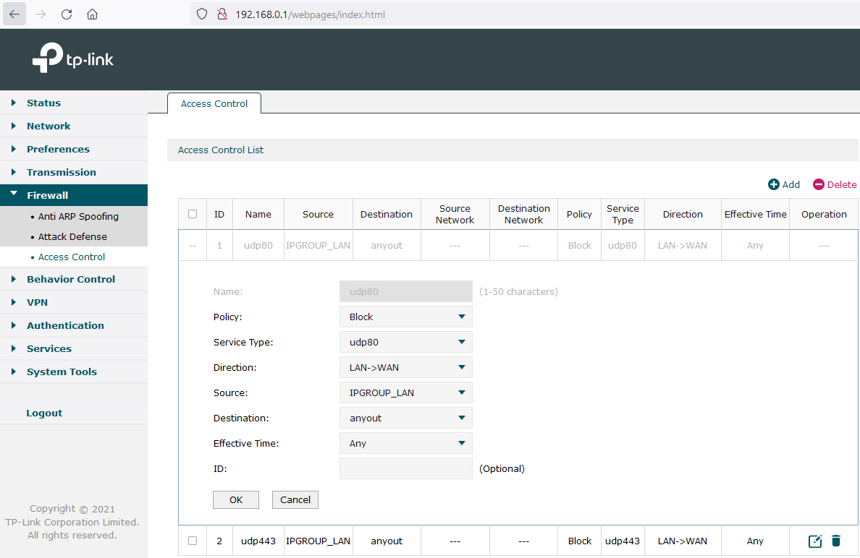
Task: Click the browser Back arrow
Action: click(x=14, y=14)
